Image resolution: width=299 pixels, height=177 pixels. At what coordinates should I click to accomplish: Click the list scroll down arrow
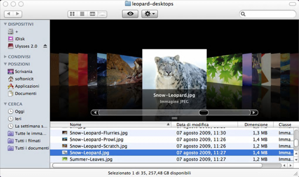coord(296,160)
